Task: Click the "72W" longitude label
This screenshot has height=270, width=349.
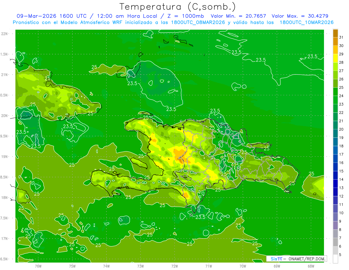Action: tap(174, 266)
